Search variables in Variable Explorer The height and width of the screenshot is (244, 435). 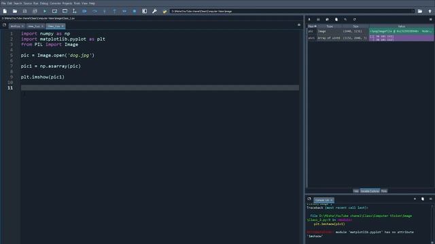pyautogui.click(x=345, y=20)
